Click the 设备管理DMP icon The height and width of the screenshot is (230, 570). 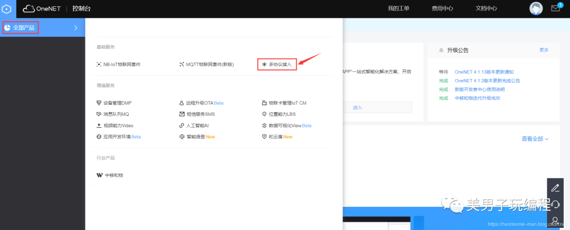point(99,103)
